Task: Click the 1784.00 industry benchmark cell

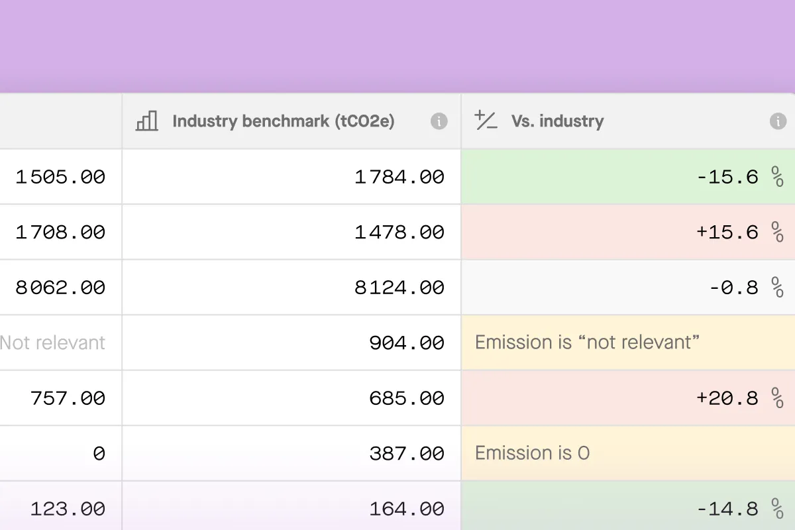Action: coord(399,177)
